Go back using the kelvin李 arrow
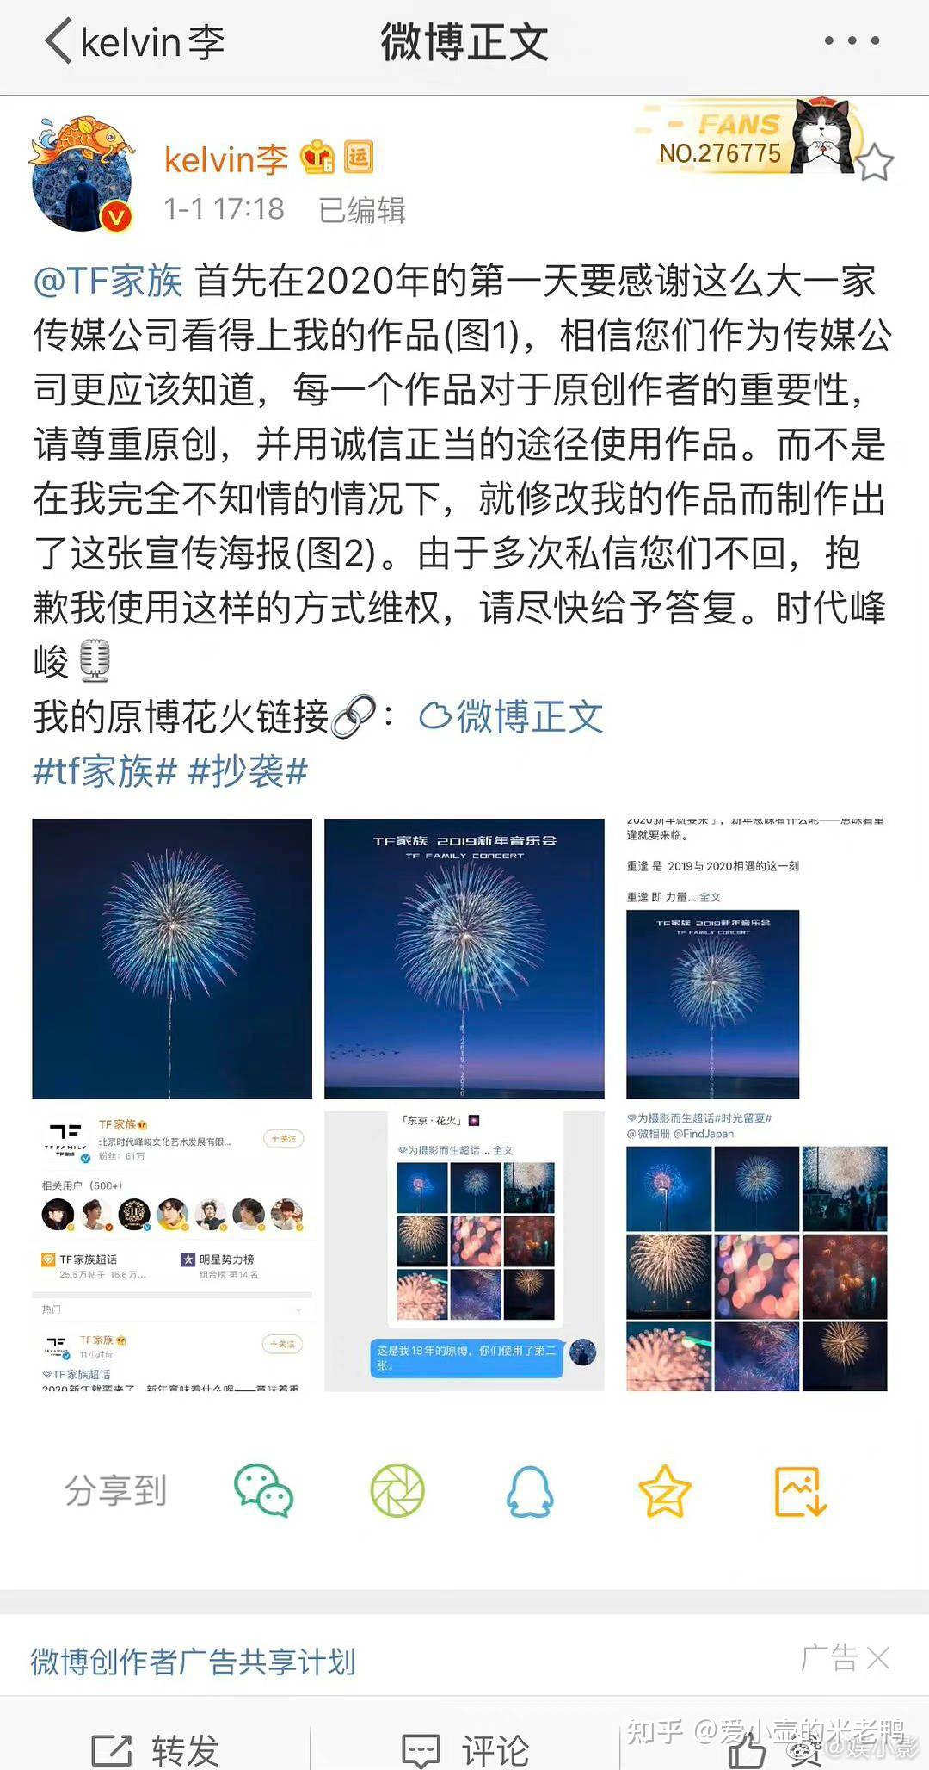The width and height of the screenshot is (929, 1770). 58,41
